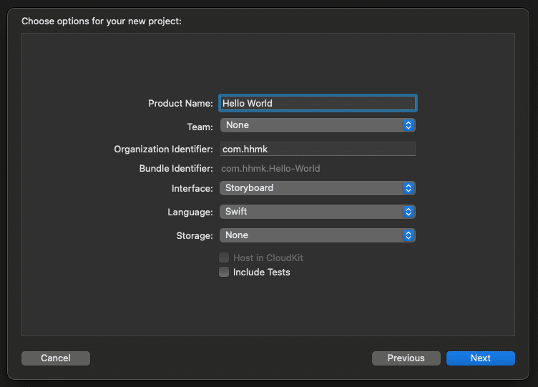Screen dimensions: 538x387
Task: Enable the Include Tests checkbox
Action: tap(224, 272)
